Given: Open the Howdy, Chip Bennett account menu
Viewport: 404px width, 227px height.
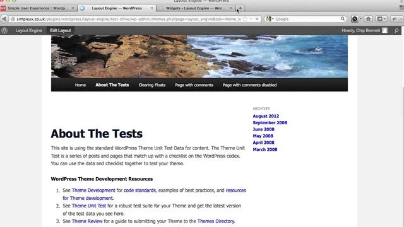Looking at the screenshot, I should [x=364, y=30].
